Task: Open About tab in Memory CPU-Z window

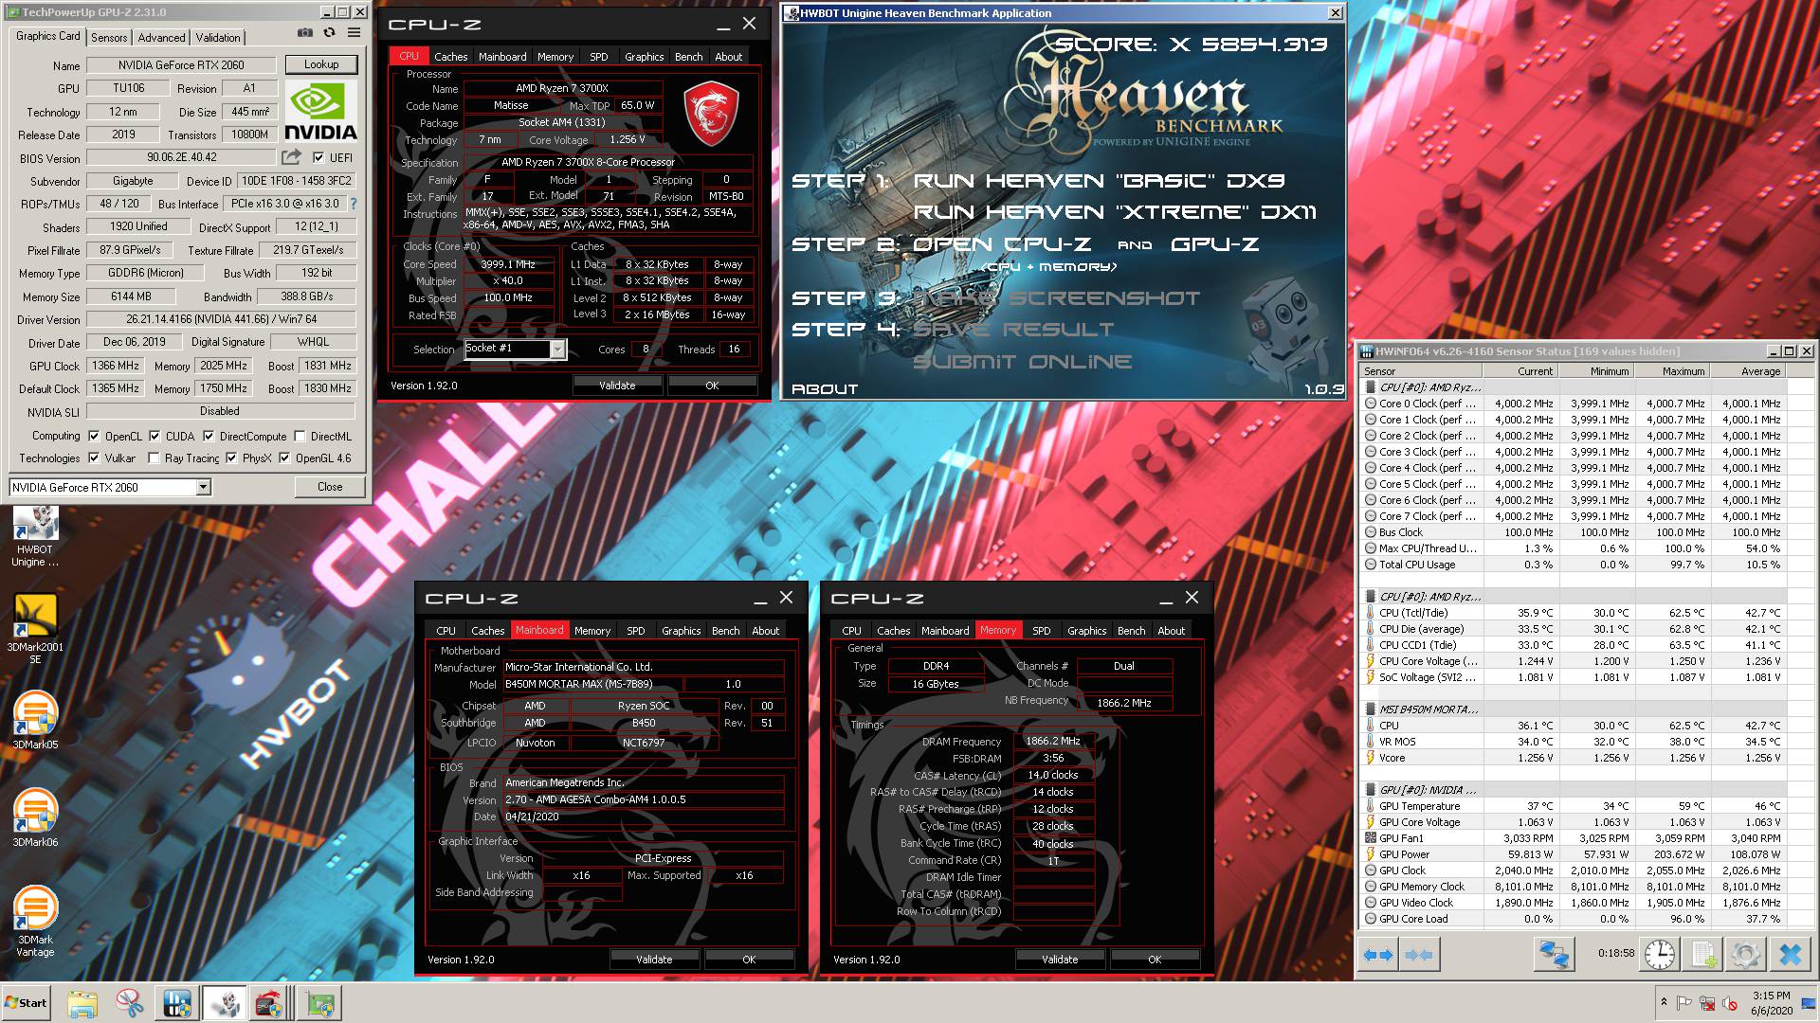Action: (x=1172, y=631)
